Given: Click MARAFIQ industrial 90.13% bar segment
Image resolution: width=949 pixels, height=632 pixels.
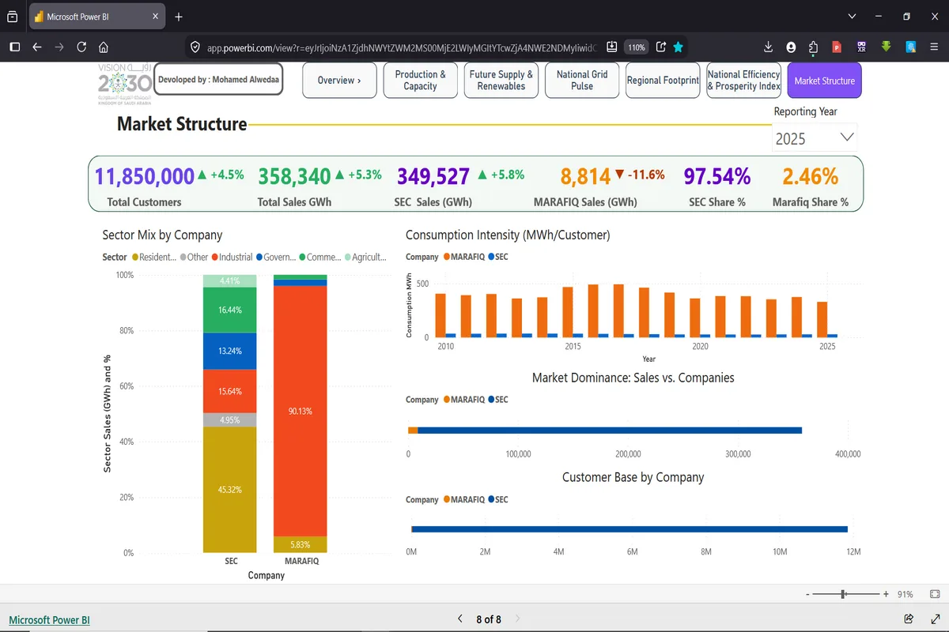Looking at the screenshot, I should pyautogui.click(x=301, y=411).
